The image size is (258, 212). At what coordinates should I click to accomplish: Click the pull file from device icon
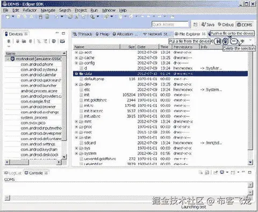pyautogui.click(x=218, y=41)
